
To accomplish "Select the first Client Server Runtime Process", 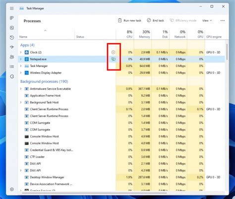I will pos(121,109).
